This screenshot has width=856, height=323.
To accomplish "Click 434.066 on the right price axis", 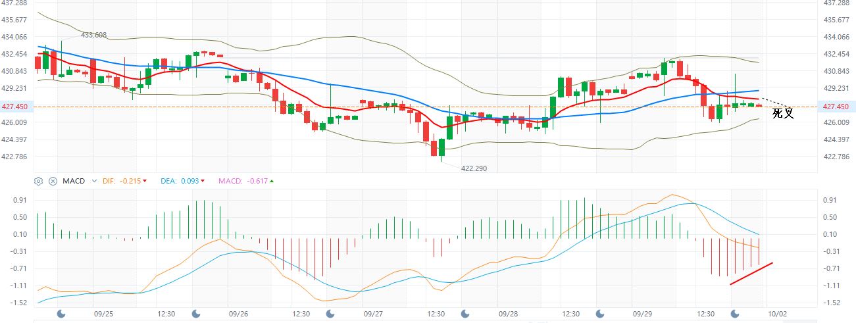I will 835,37.
